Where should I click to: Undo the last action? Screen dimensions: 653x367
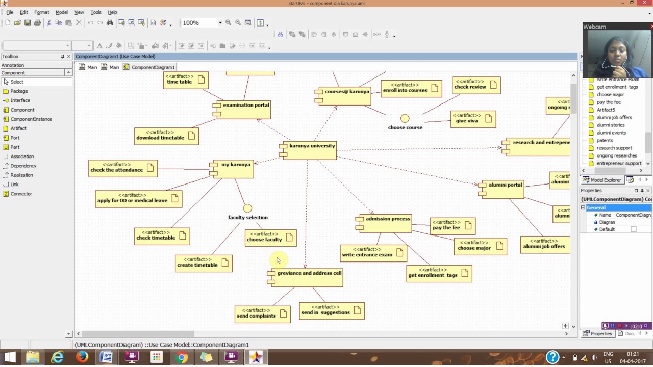coord(90,23)
